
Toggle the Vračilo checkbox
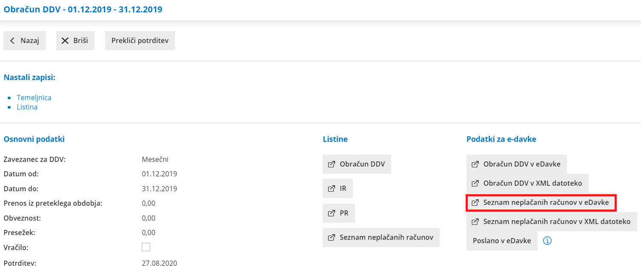click(146, 247)
